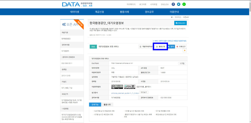Click the 닫기 button

pos(171,47)
